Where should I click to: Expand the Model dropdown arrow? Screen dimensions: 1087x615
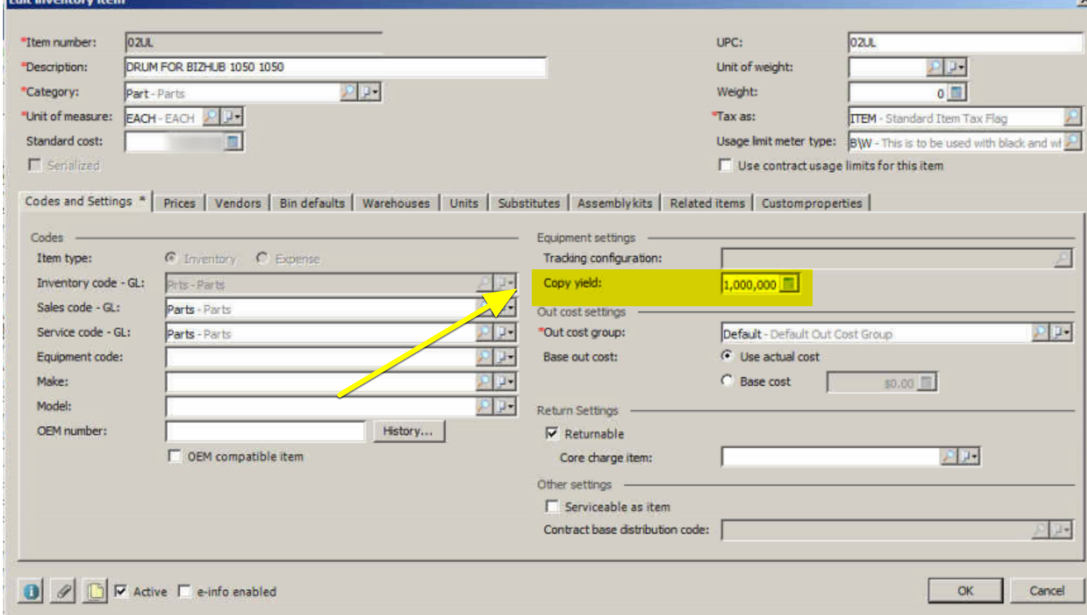pyautogui.click(x=505, y=407)
